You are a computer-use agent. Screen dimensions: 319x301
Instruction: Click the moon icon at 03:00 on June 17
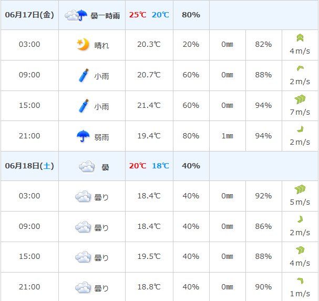pyautogui.click(x=83, y=44)
